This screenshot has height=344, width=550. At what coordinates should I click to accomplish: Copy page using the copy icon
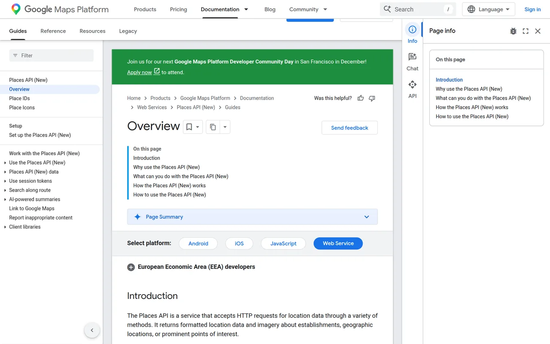click(213, 127)
